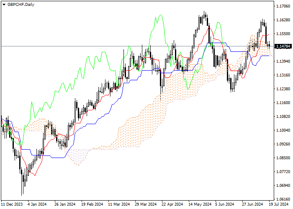Click the current price label 1.14784
293x209 pixels.
(283, 46)
